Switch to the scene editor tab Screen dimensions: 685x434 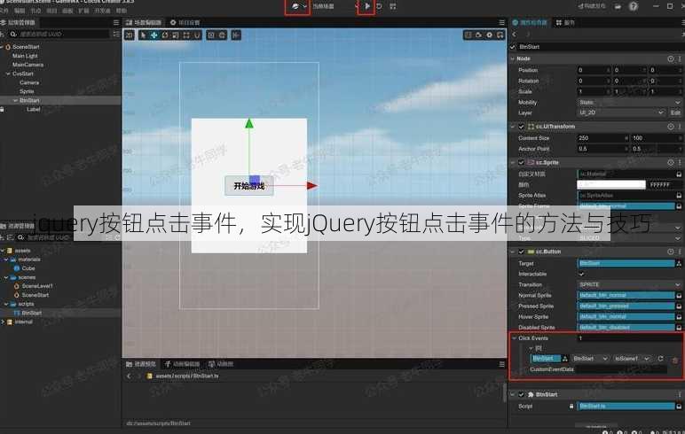pyautogui.click(x=143, y=22)
